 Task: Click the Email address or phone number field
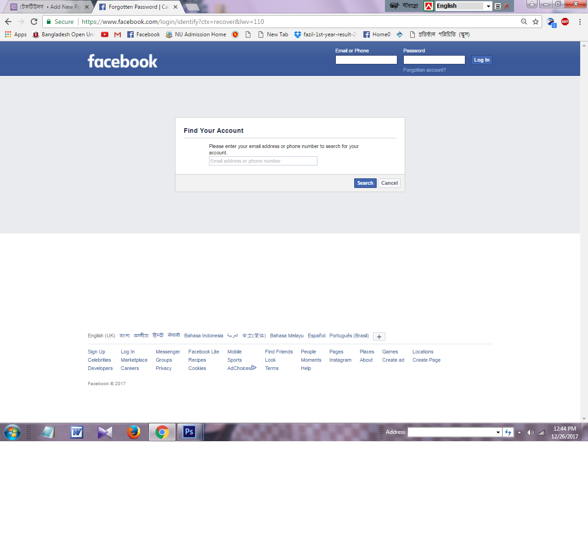[x=263, y=161]
